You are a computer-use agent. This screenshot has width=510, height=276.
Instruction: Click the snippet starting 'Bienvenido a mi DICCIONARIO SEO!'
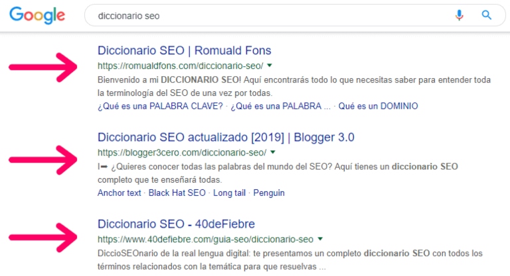pos(294,86)
